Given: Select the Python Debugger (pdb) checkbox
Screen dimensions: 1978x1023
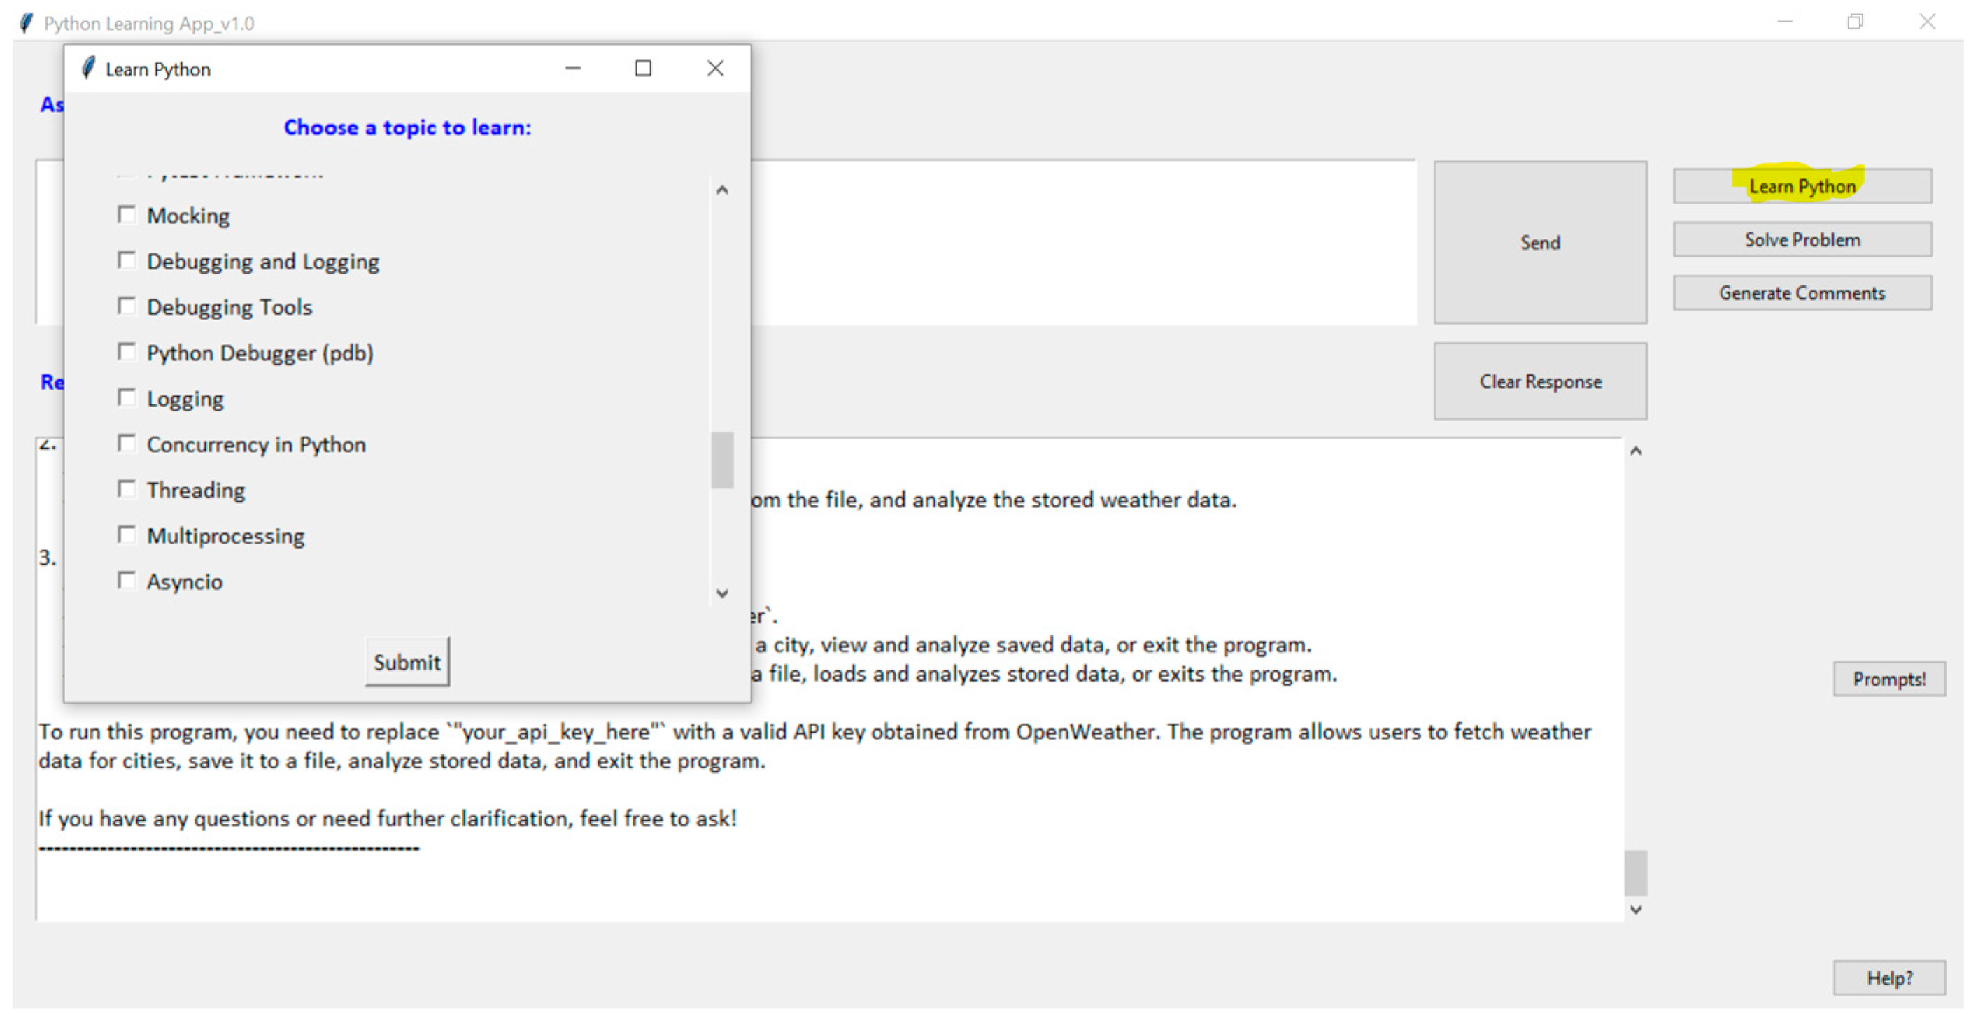Looking at the screenshot, I should point(127,352).
